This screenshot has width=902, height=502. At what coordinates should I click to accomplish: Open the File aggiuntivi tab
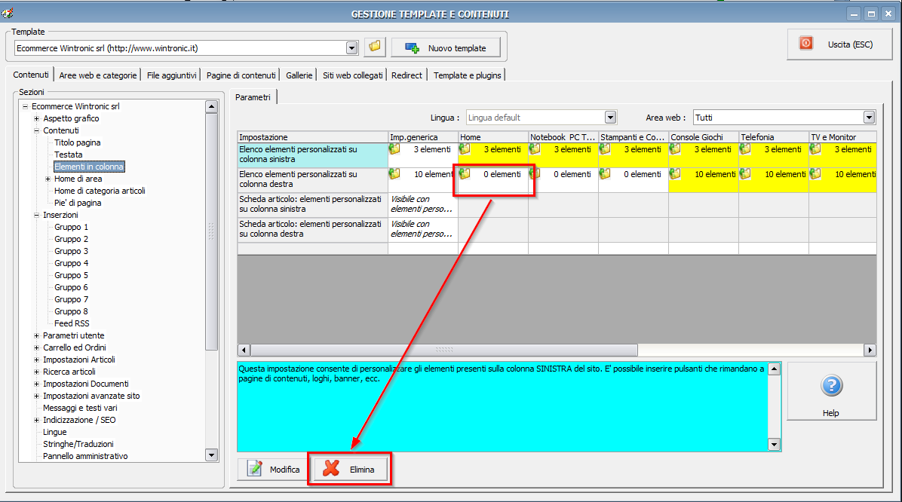(171, 75)
